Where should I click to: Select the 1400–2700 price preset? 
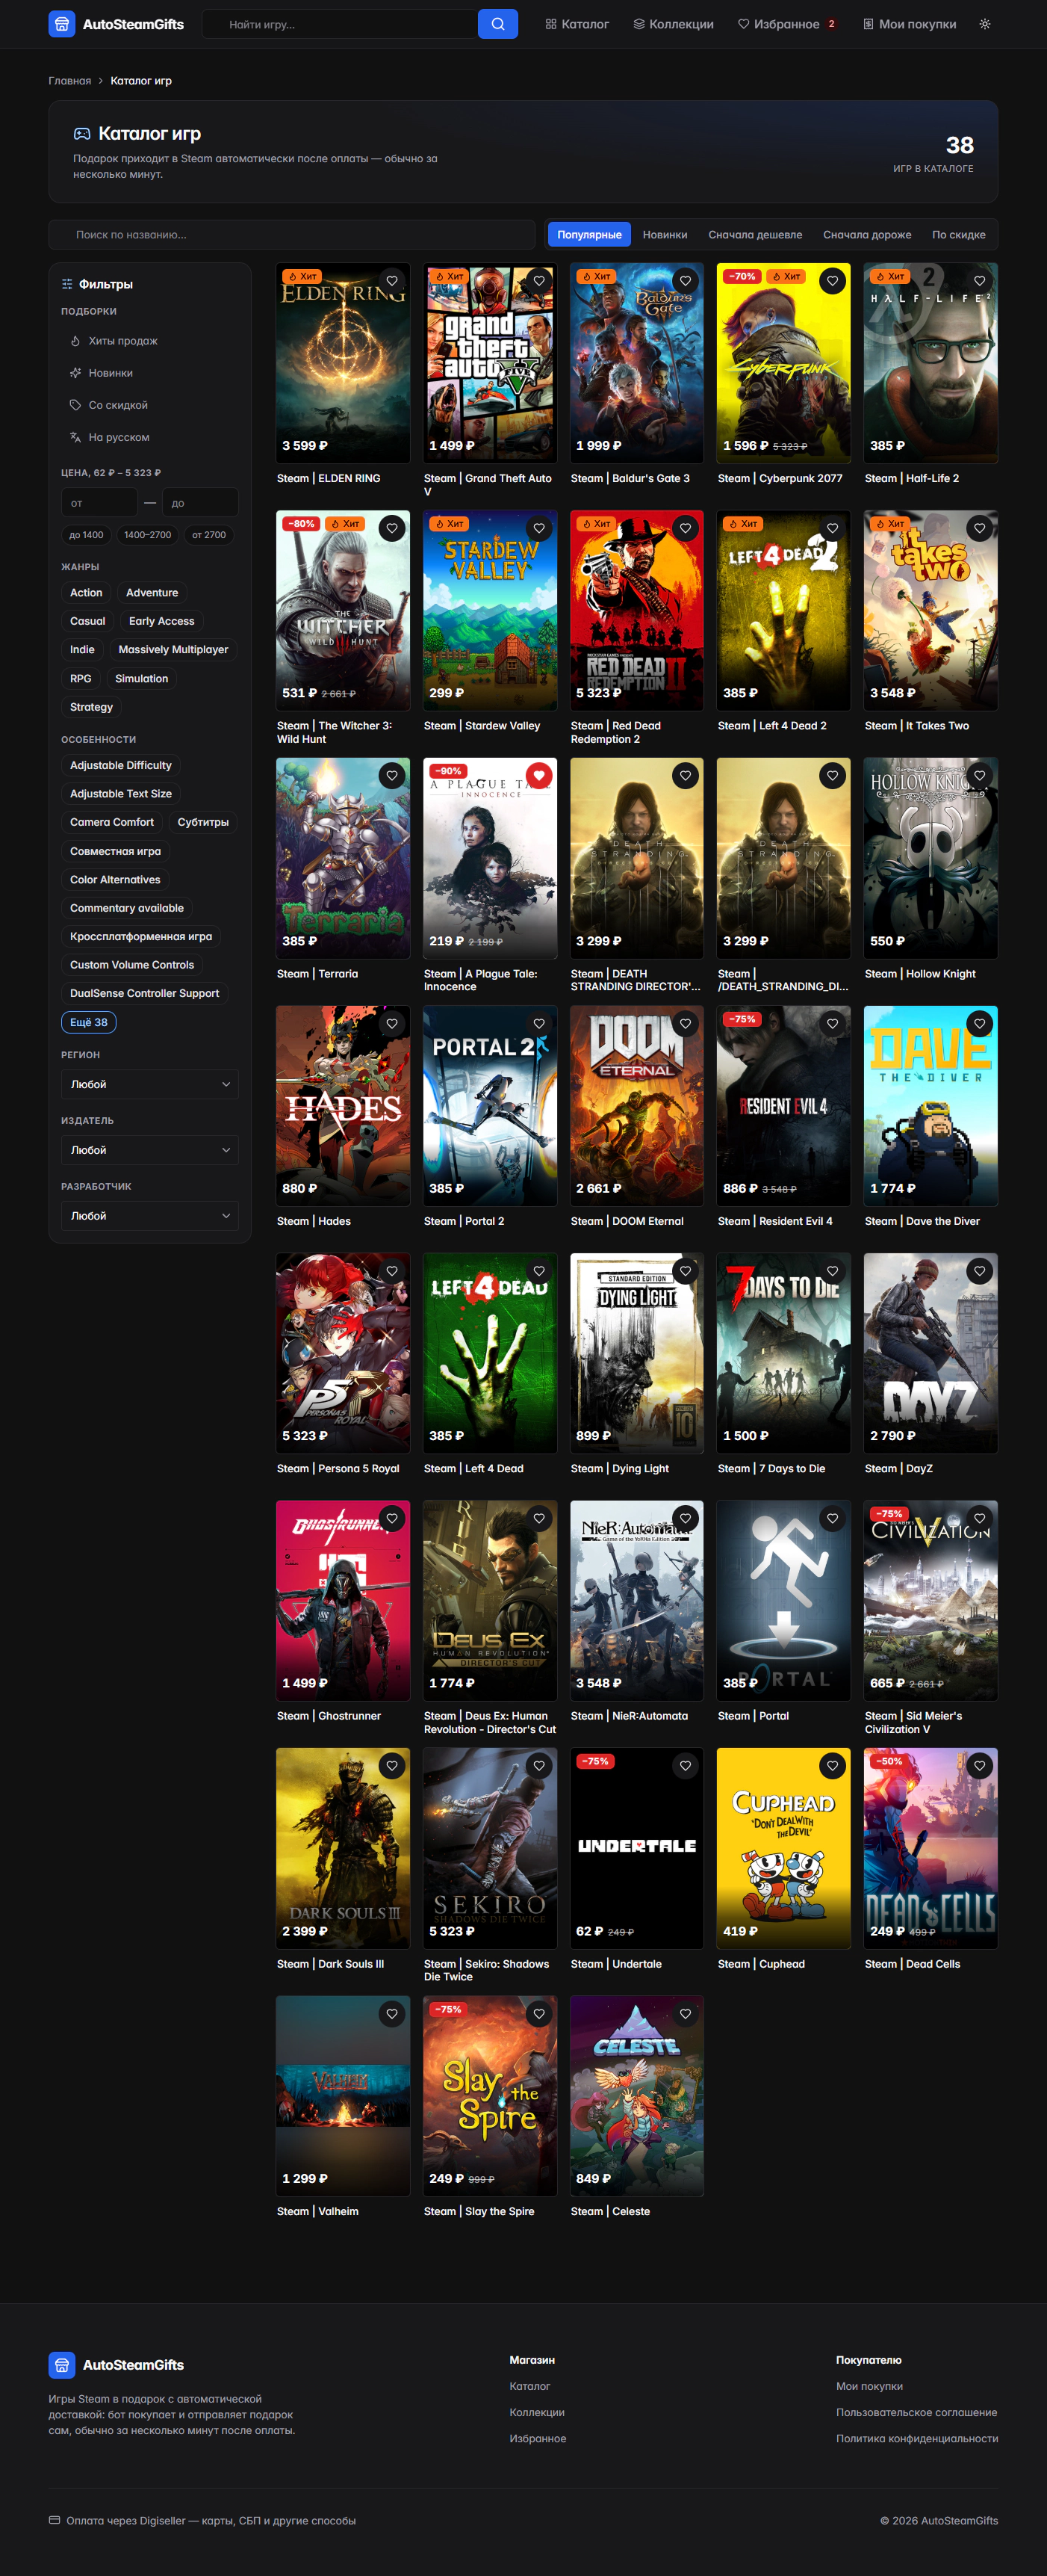click(x=148, y=535)
